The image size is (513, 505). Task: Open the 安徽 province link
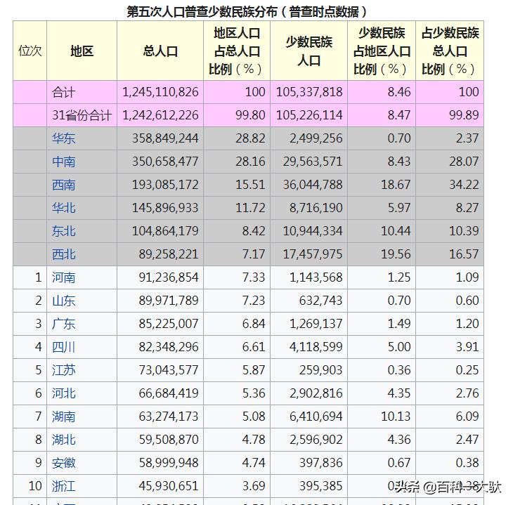click(64, 463)
